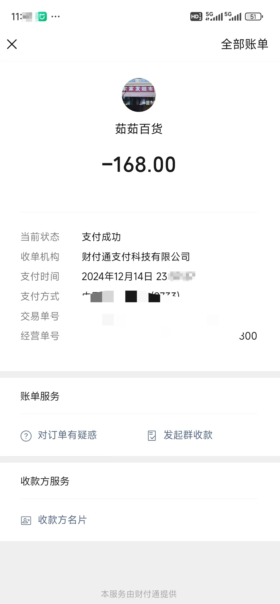
Task: Tap the battery indicator in status bar
Action: pyautogui.click(x=254, y=17)
